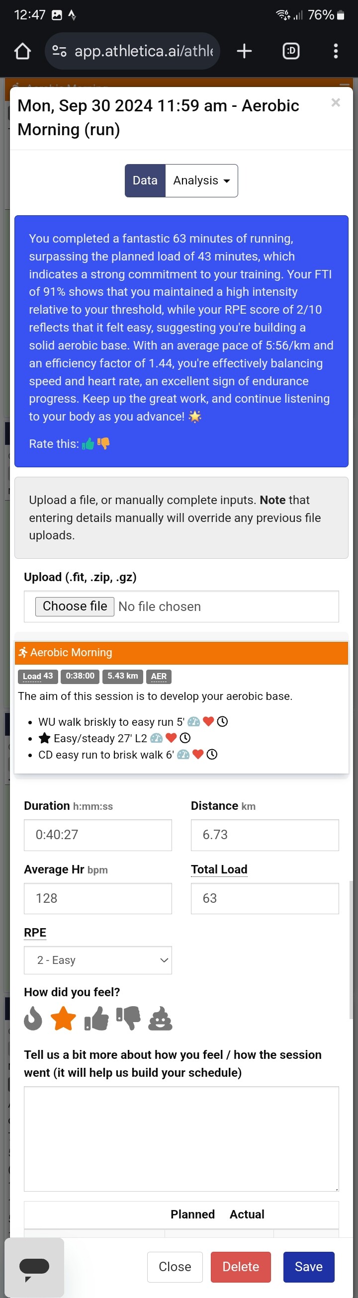The width and height of the screenshot is (358, 1298).
Task: Click the Duration input field
Action: click(x=98, y=835)
